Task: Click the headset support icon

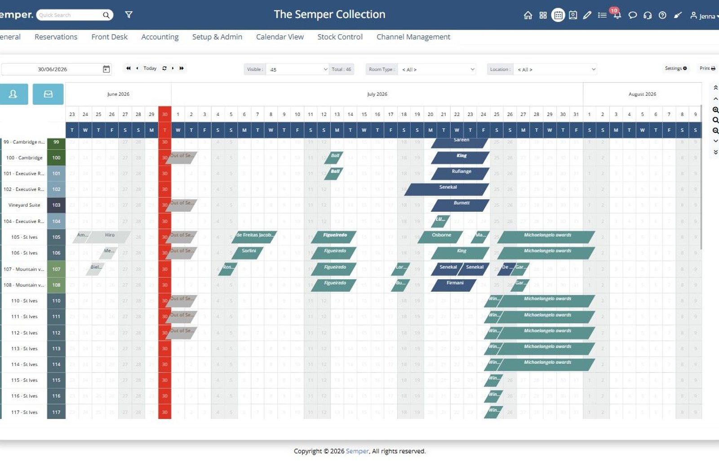Action: [648, 15]
